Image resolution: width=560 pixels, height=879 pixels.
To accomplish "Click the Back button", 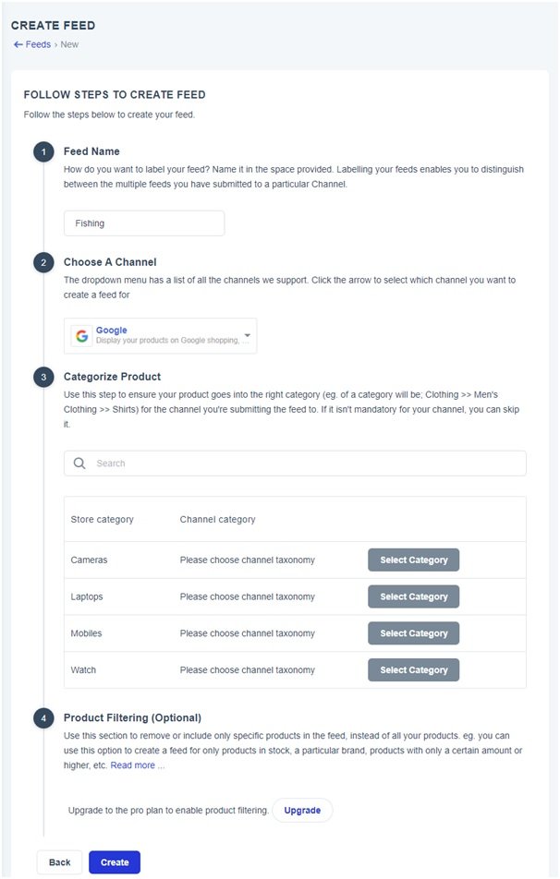I will 59,862.
